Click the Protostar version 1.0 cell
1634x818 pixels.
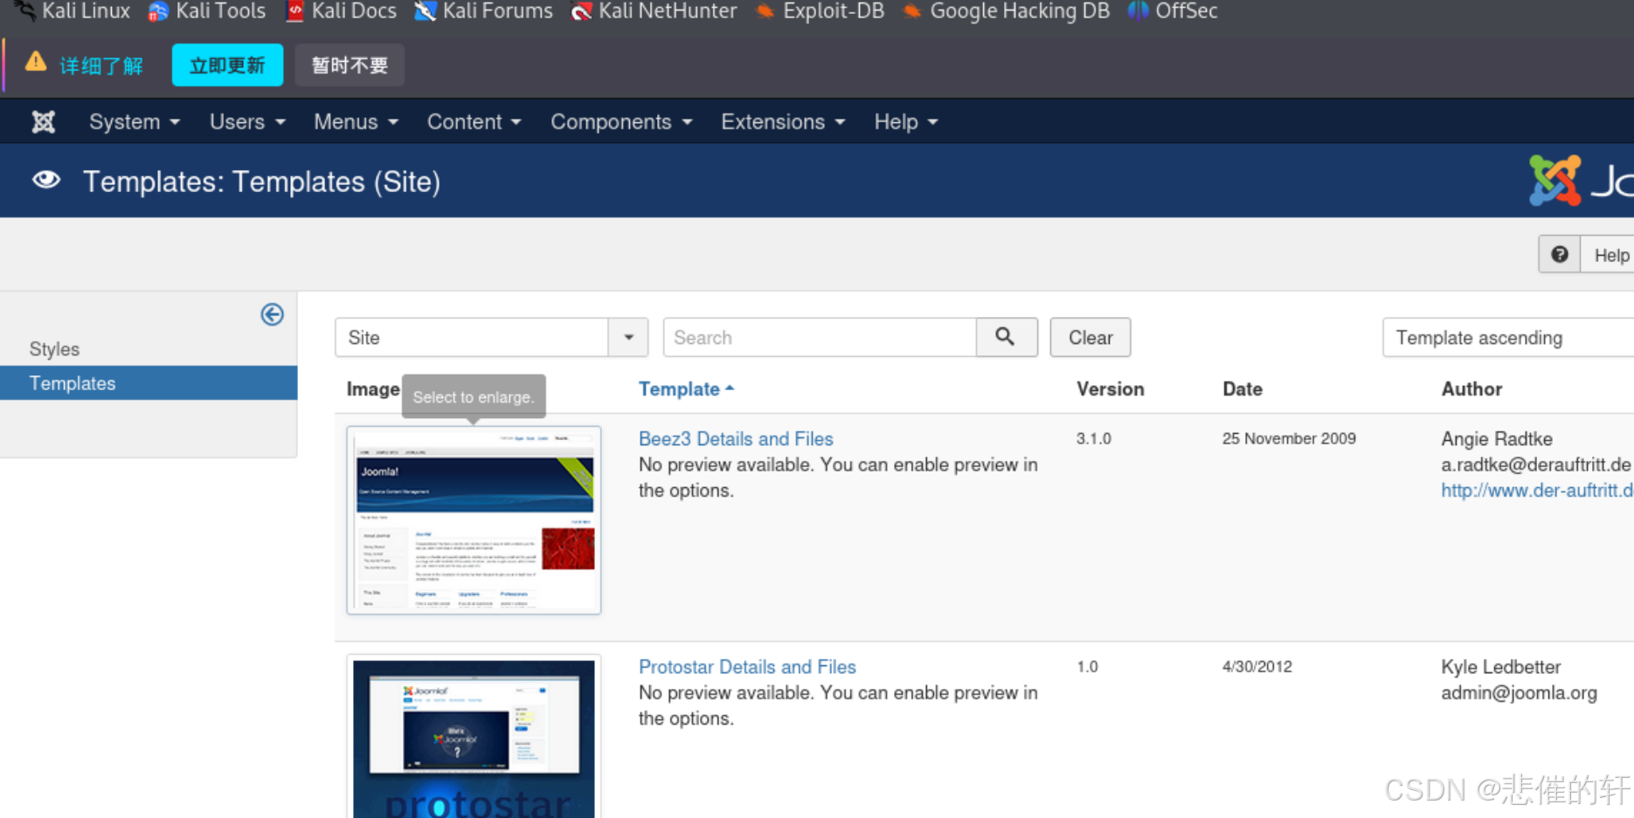1087,666
